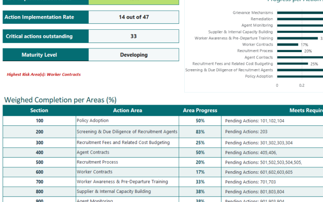Click the 'Action Area' column header
This screenshot has width=323, height=202.
(127, 111)
